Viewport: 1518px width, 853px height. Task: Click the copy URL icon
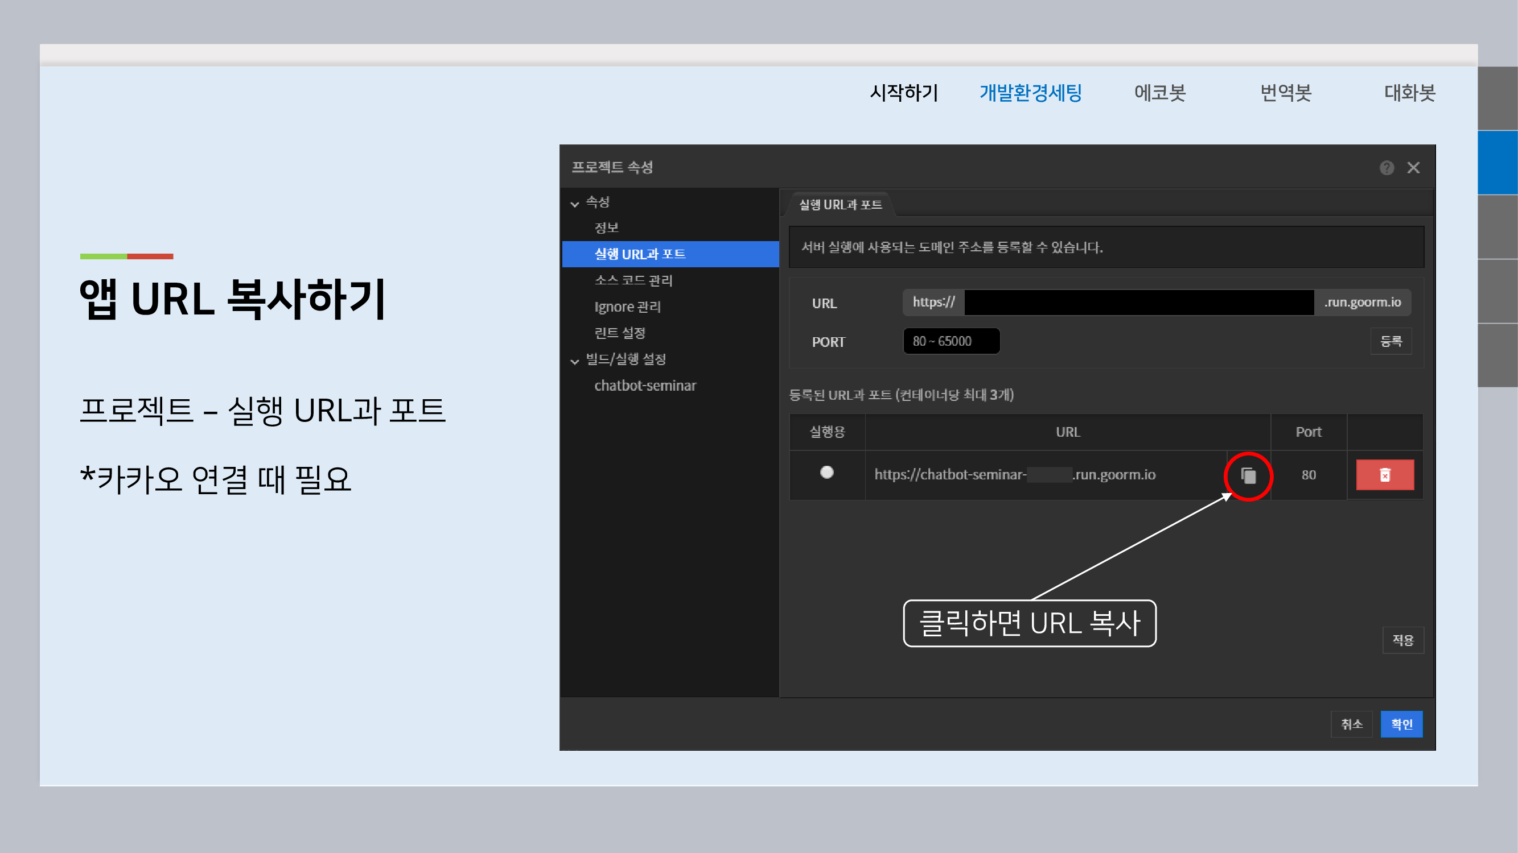tap(1248, 475)
